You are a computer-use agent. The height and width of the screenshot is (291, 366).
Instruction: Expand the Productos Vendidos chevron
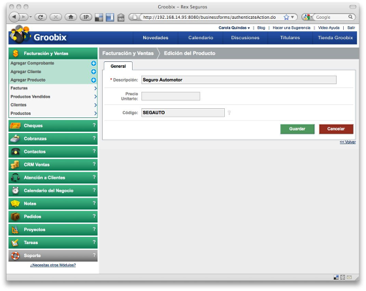point(95,97)
